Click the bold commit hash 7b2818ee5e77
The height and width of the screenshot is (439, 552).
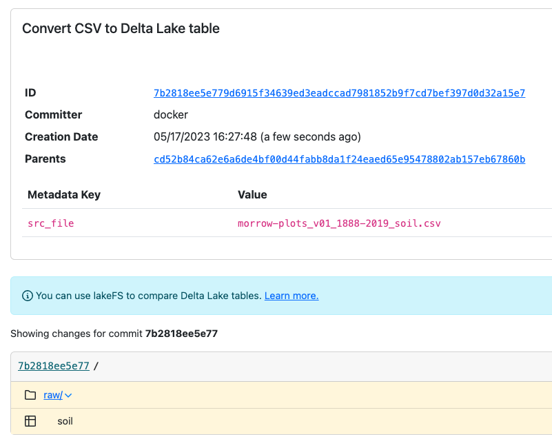click(x=181, y=334)
